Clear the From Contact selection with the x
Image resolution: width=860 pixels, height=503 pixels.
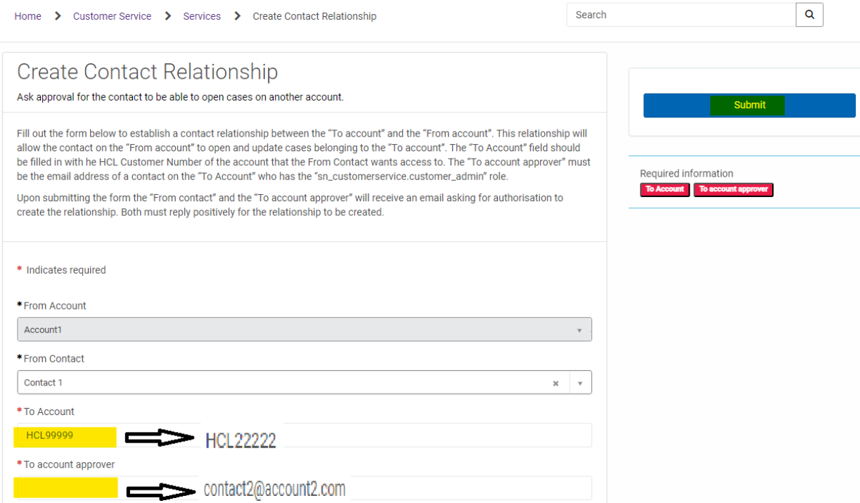coord(556,383)
